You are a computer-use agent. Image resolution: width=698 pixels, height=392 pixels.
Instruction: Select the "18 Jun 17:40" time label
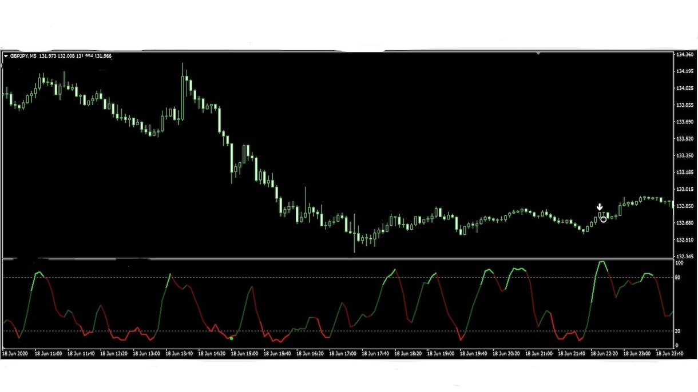pos(375,354)
